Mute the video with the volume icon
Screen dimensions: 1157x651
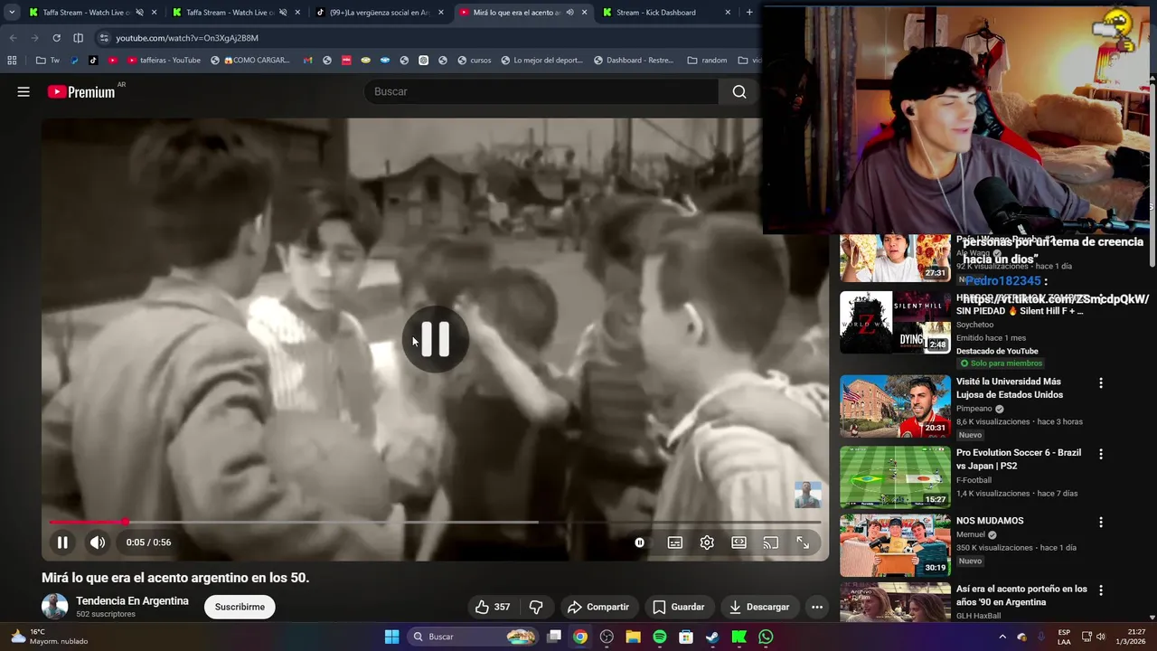98,542
